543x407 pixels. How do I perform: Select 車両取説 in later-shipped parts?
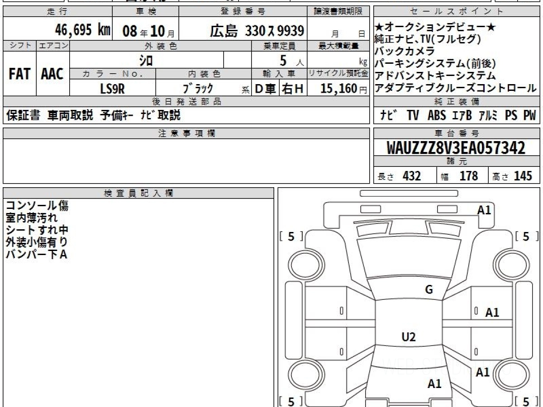click(x=71, y=115)
